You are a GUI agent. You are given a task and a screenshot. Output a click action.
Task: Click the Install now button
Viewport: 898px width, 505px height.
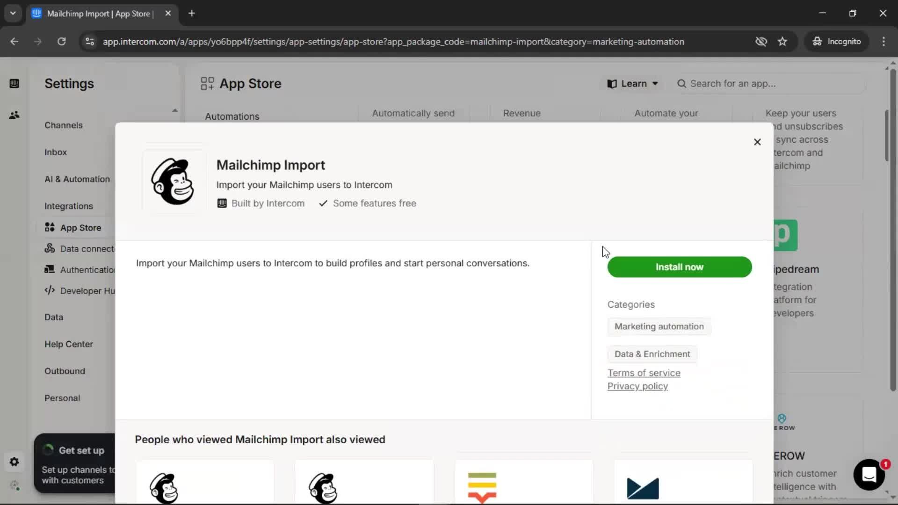679,267
